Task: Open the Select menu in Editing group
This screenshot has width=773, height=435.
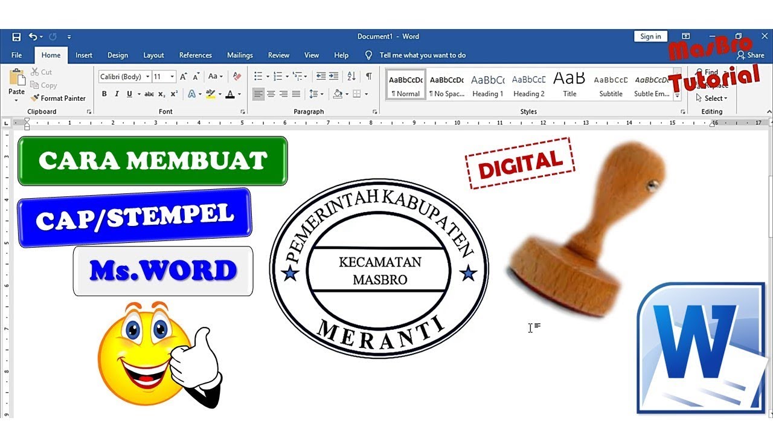Action: pyautogui.click(x=712, y=98)
